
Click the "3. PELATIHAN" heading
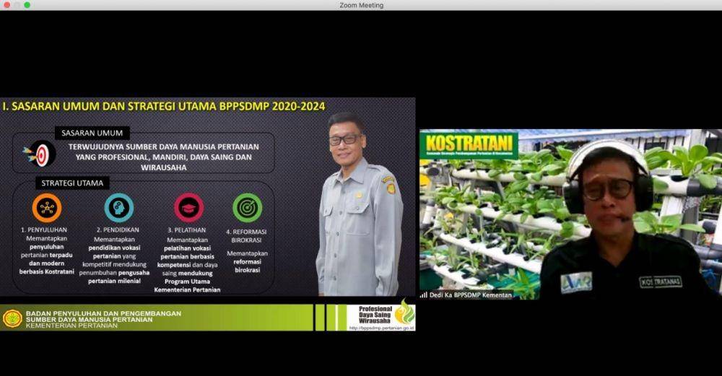pos(186,230)
